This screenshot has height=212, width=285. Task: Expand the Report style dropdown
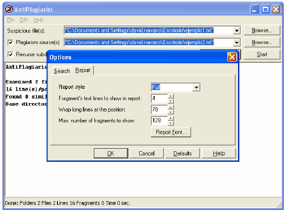[196, 88]
